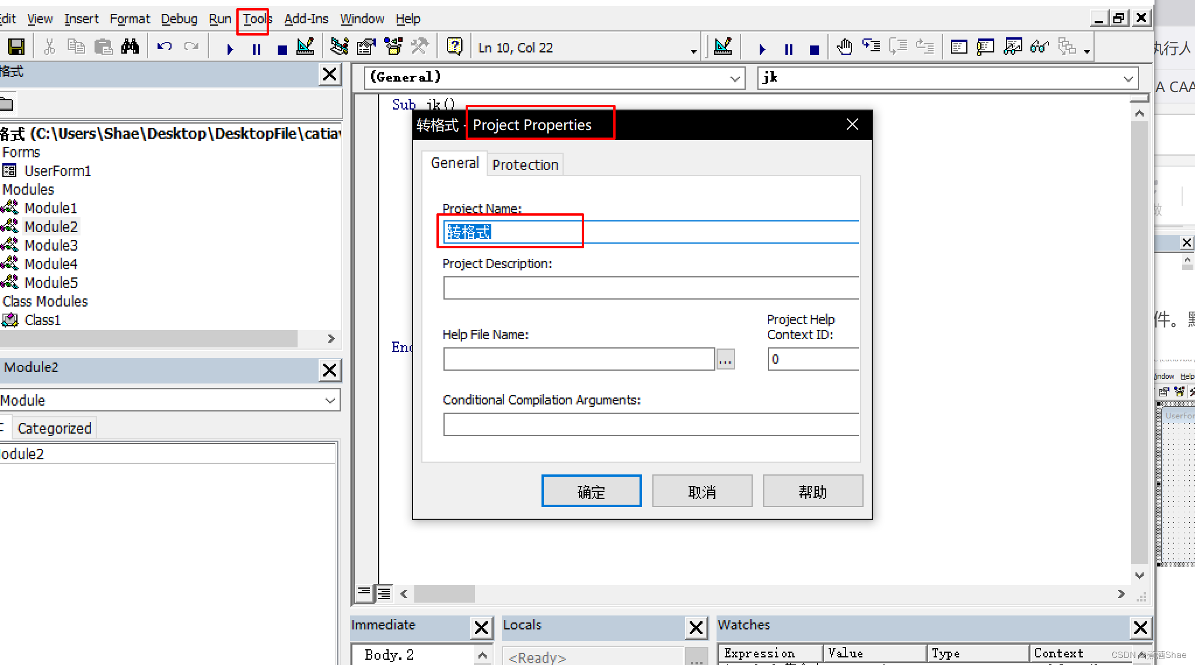Toggle Design Mode on the Standard toolbar
The height and width of the screenshot is (665, 1195).
click(306, 47)
